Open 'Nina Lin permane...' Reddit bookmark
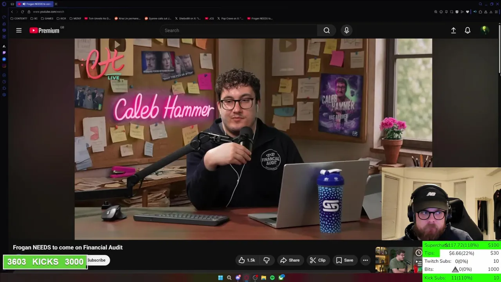 click(x=127, y=18)
